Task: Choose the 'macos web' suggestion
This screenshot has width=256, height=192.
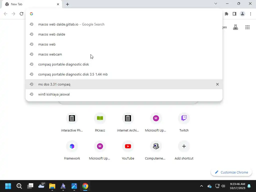Action: tap(124, 44)
